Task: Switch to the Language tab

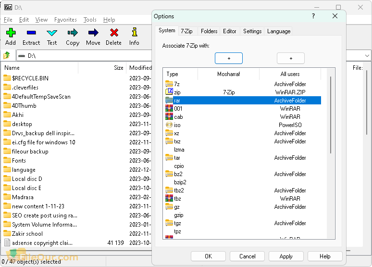Action: pos(279,31)
